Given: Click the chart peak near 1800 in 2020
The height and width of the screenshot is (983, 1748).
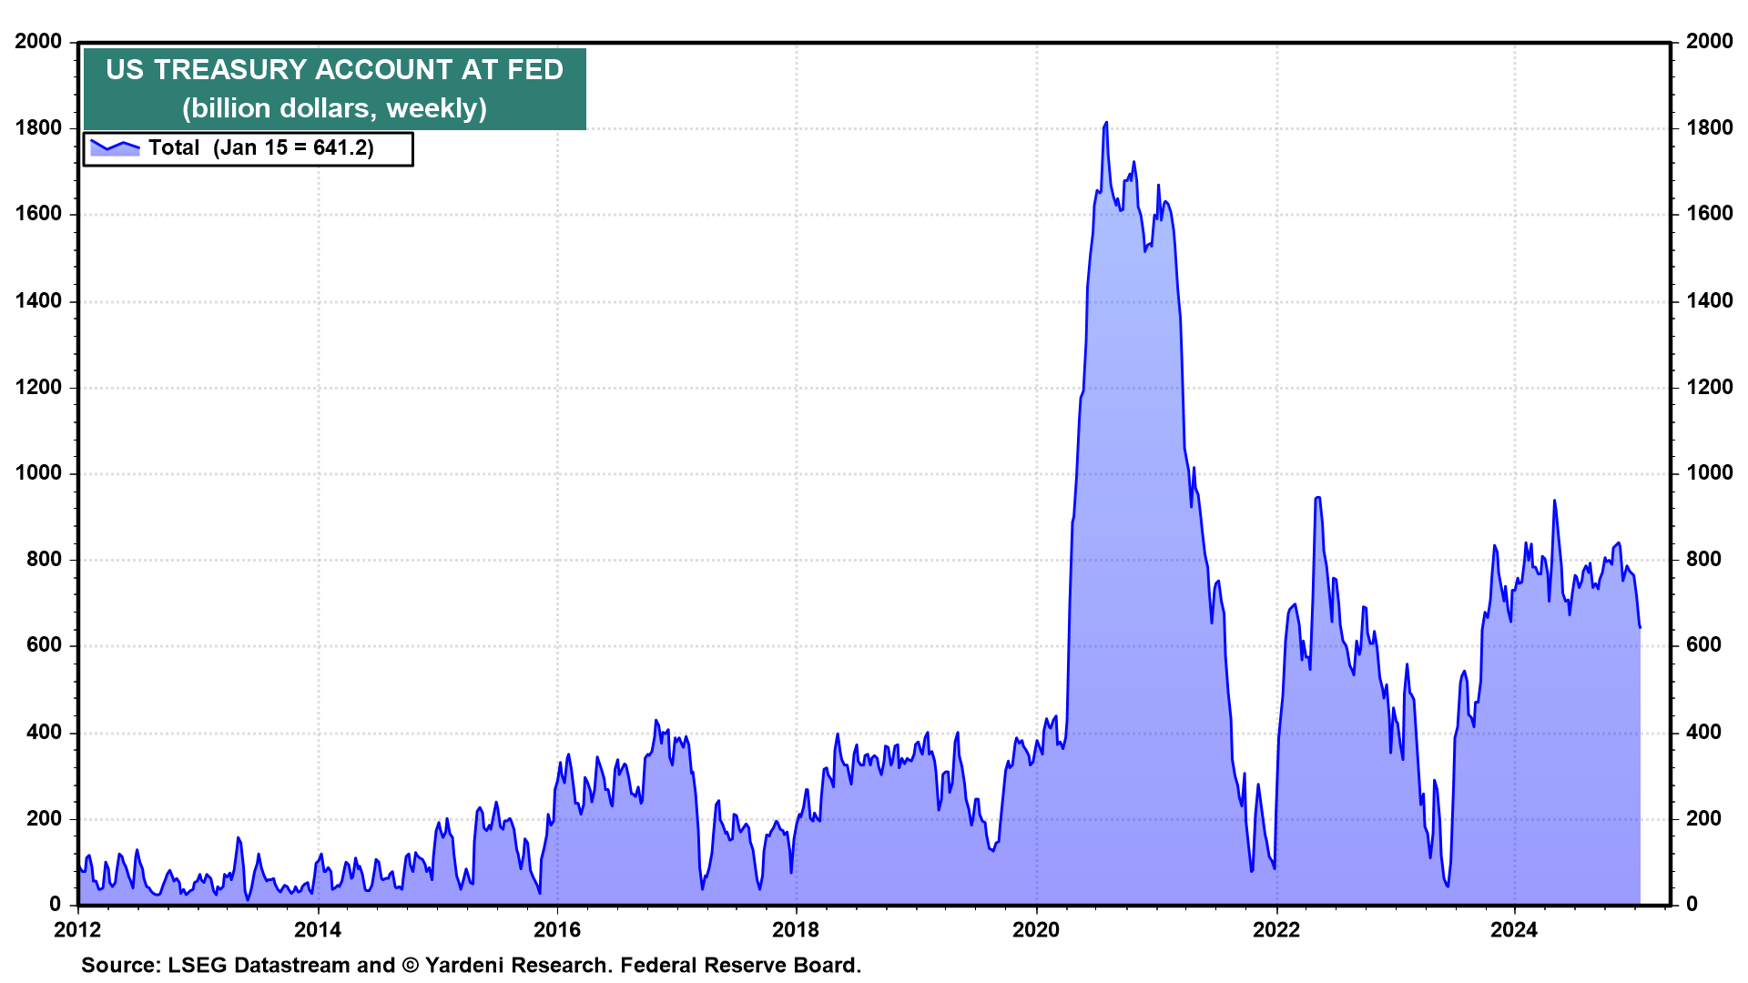Looking at the screenshot, I should tap(1106, 123).
